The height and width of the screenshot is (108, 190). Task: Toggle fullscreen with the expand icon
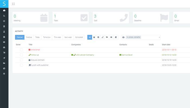click(13, 4)
